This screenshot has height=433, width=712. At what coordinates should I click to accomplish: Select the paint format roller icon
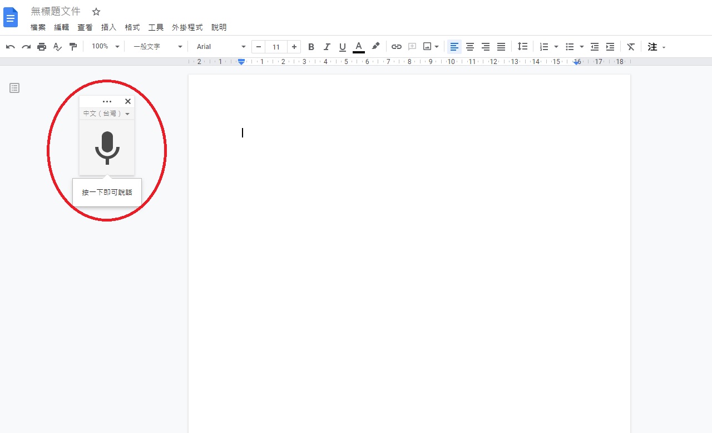73,47
